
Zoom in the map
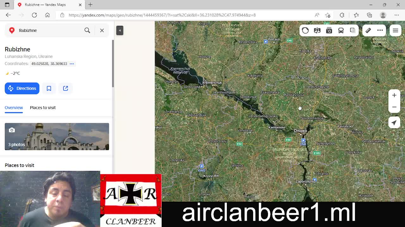pyautogui.click(x=394, y=95)
